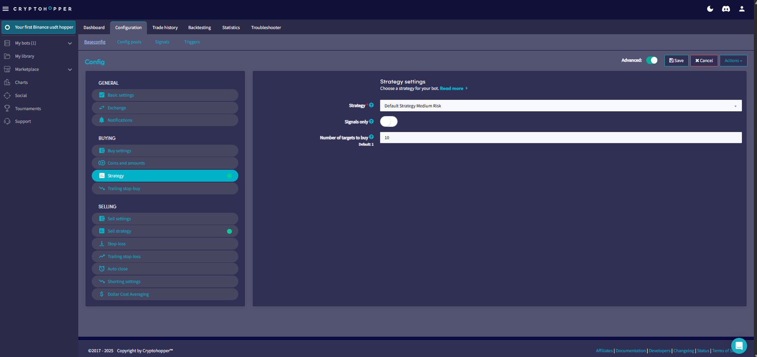
Task: Open the Strategy dropdown
Action: click(x=561, y=106)
